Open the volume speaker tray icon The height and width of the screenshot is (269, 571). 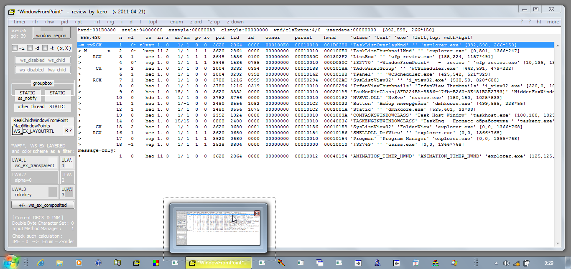(x=507, y=263)
